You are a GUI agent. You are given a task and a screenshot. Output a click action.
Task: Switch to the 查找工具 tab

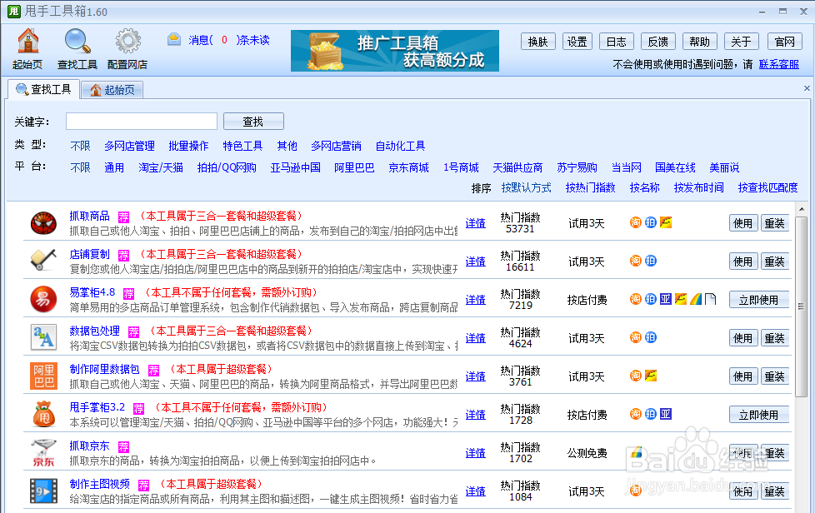[43, 89]
